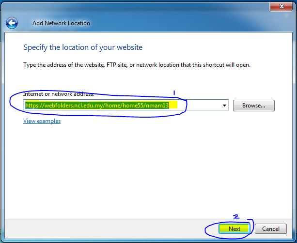Screen dimensions: 297x243
Task: Click the 'Type the address' instruction text
Action: coord(137,64)
